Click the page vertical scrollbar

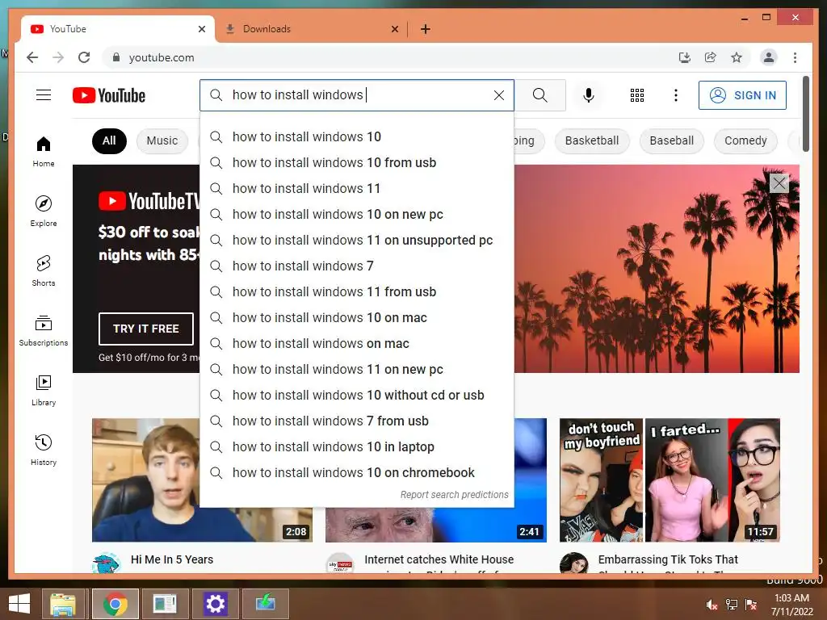tap(806, 114)
